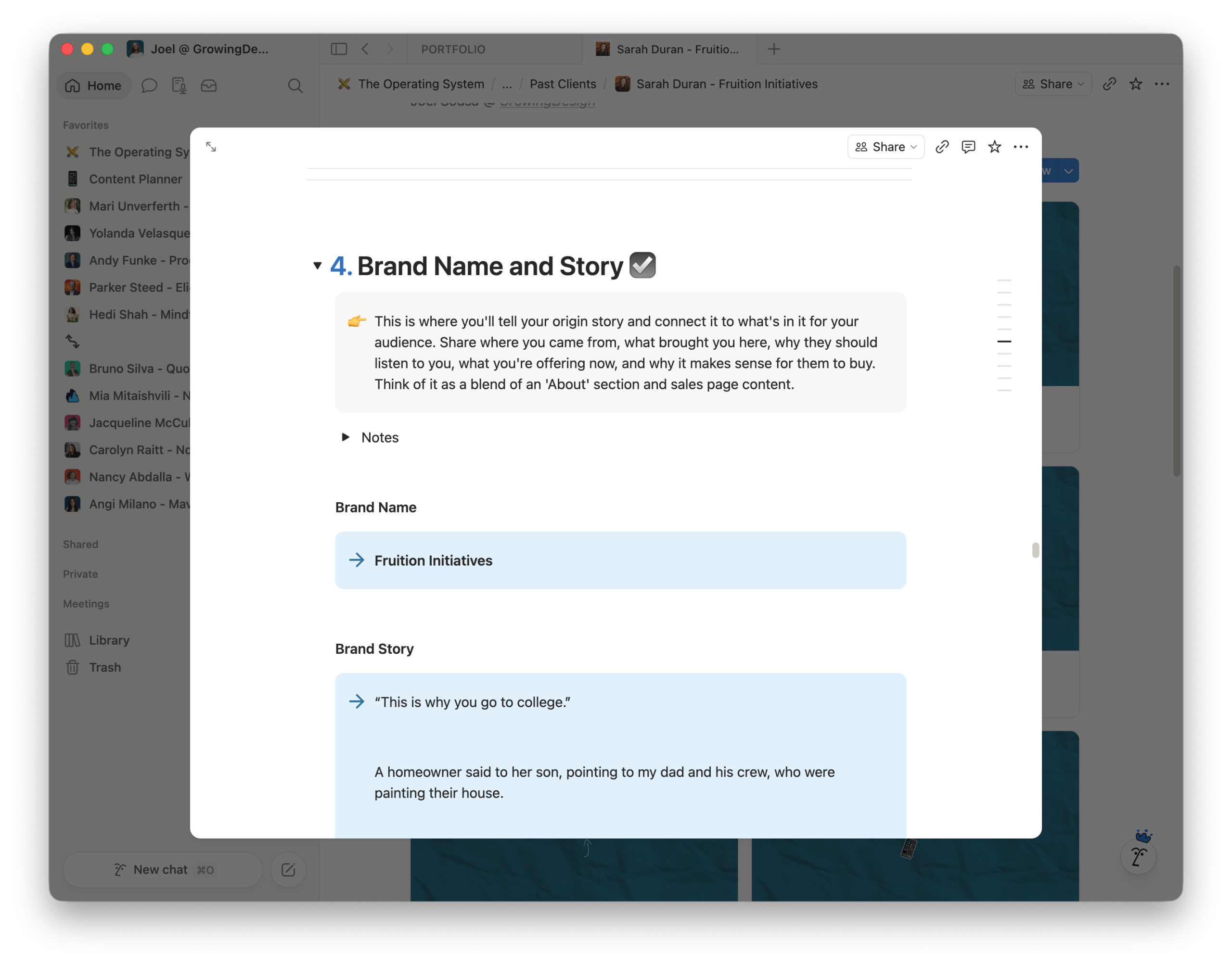Open Mia Mitaishvili page in sidebar
This screenshot has height=966, width=1232.
126,396
